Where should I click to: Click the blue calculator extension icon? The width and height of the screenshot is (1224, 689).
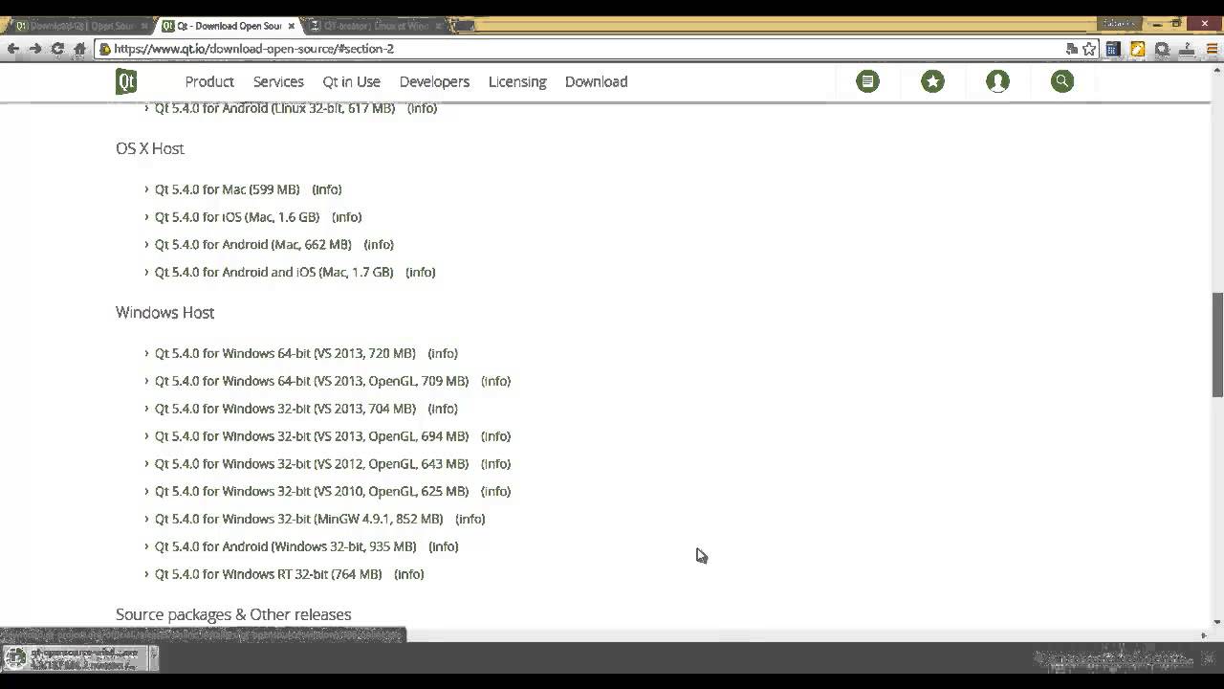(1113, 49)
